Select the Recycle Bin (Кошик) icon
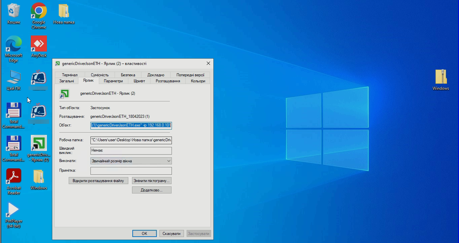 point(14,11)
